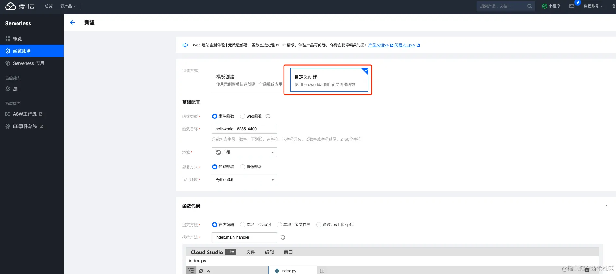Toggle the file tree icon in Cloud Studio

point(191,271)
